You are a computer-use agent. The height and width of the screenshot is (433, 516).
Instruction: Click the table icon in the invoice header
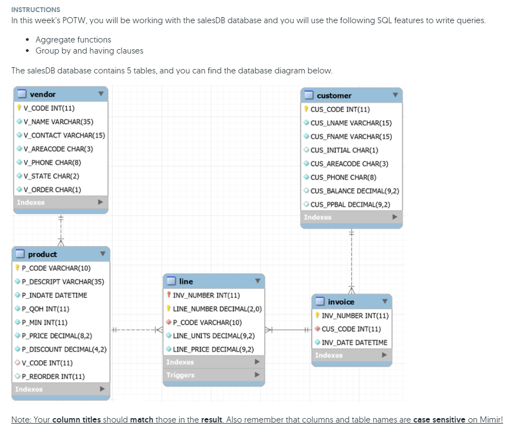coord(320,302)
